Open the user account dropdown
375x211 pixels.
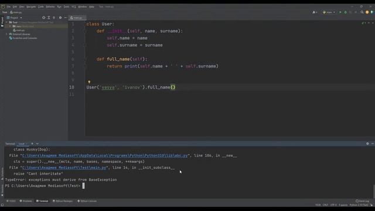pyautogui.click(x=315, y=12)
